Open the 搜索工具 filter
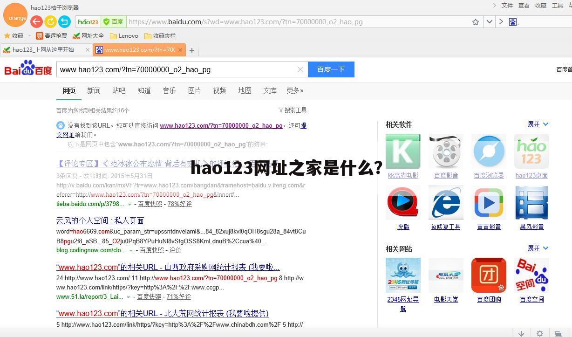The width and height of the screenshot is (572, 337). (293, 110)
